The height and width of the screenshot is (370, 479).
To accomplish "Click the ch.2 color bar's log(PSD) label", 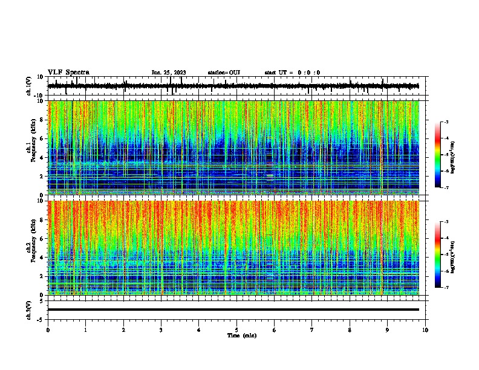I will [x=452, y=257].
